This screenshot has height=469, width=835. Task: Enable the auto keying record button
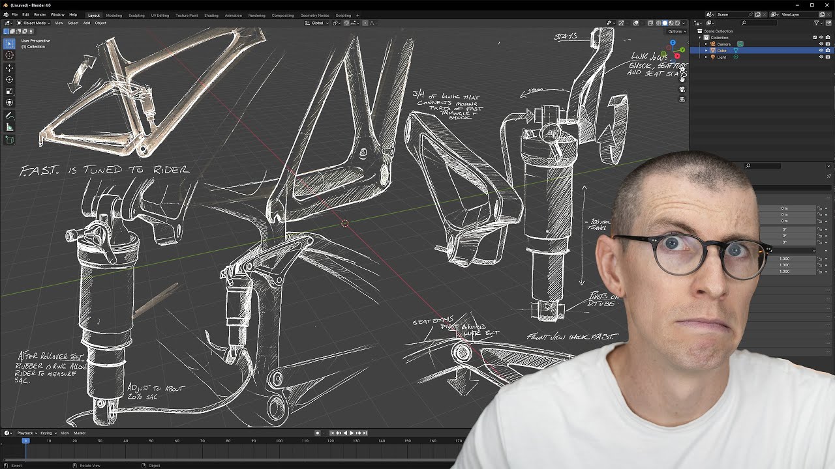[x=318, y=433]
